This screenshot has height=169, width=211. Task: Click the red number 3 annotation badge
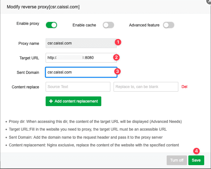(x=118, y=71)
